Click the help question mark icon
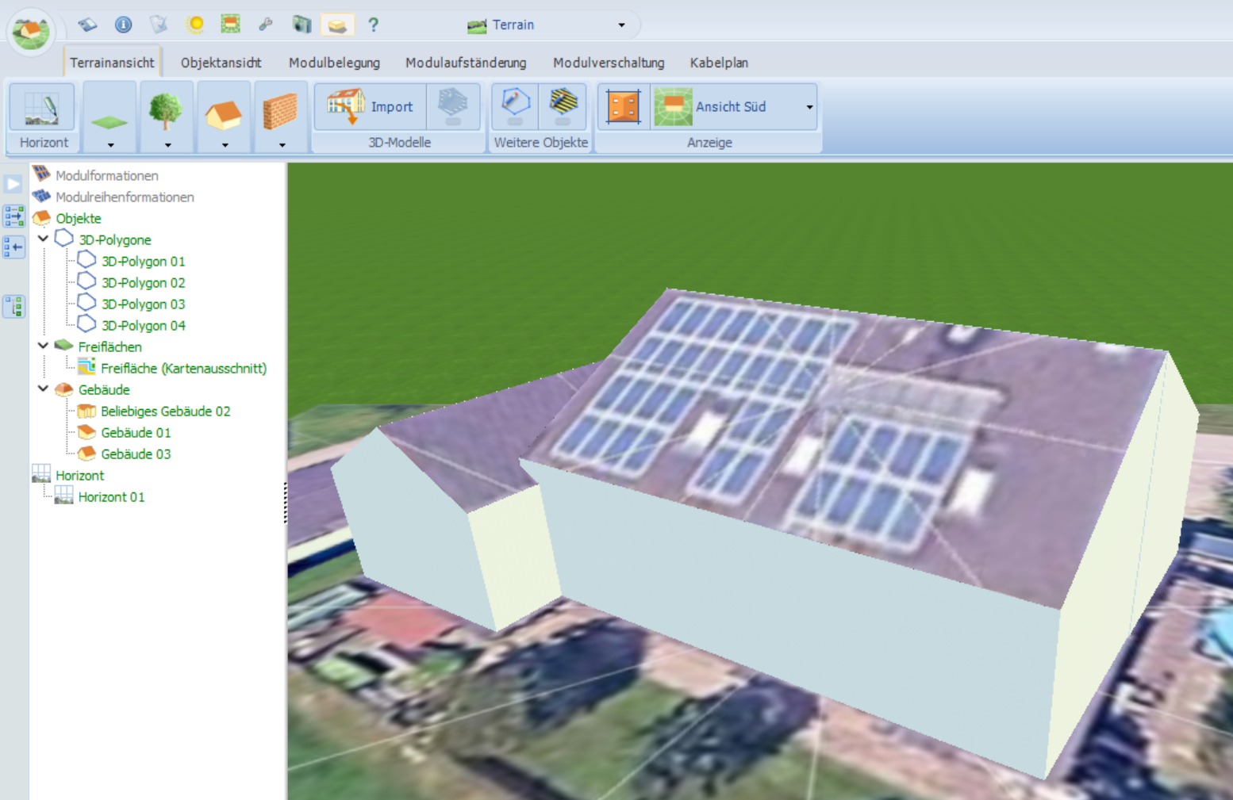Viewport: 1233px width, 800px height. (373, 25)
